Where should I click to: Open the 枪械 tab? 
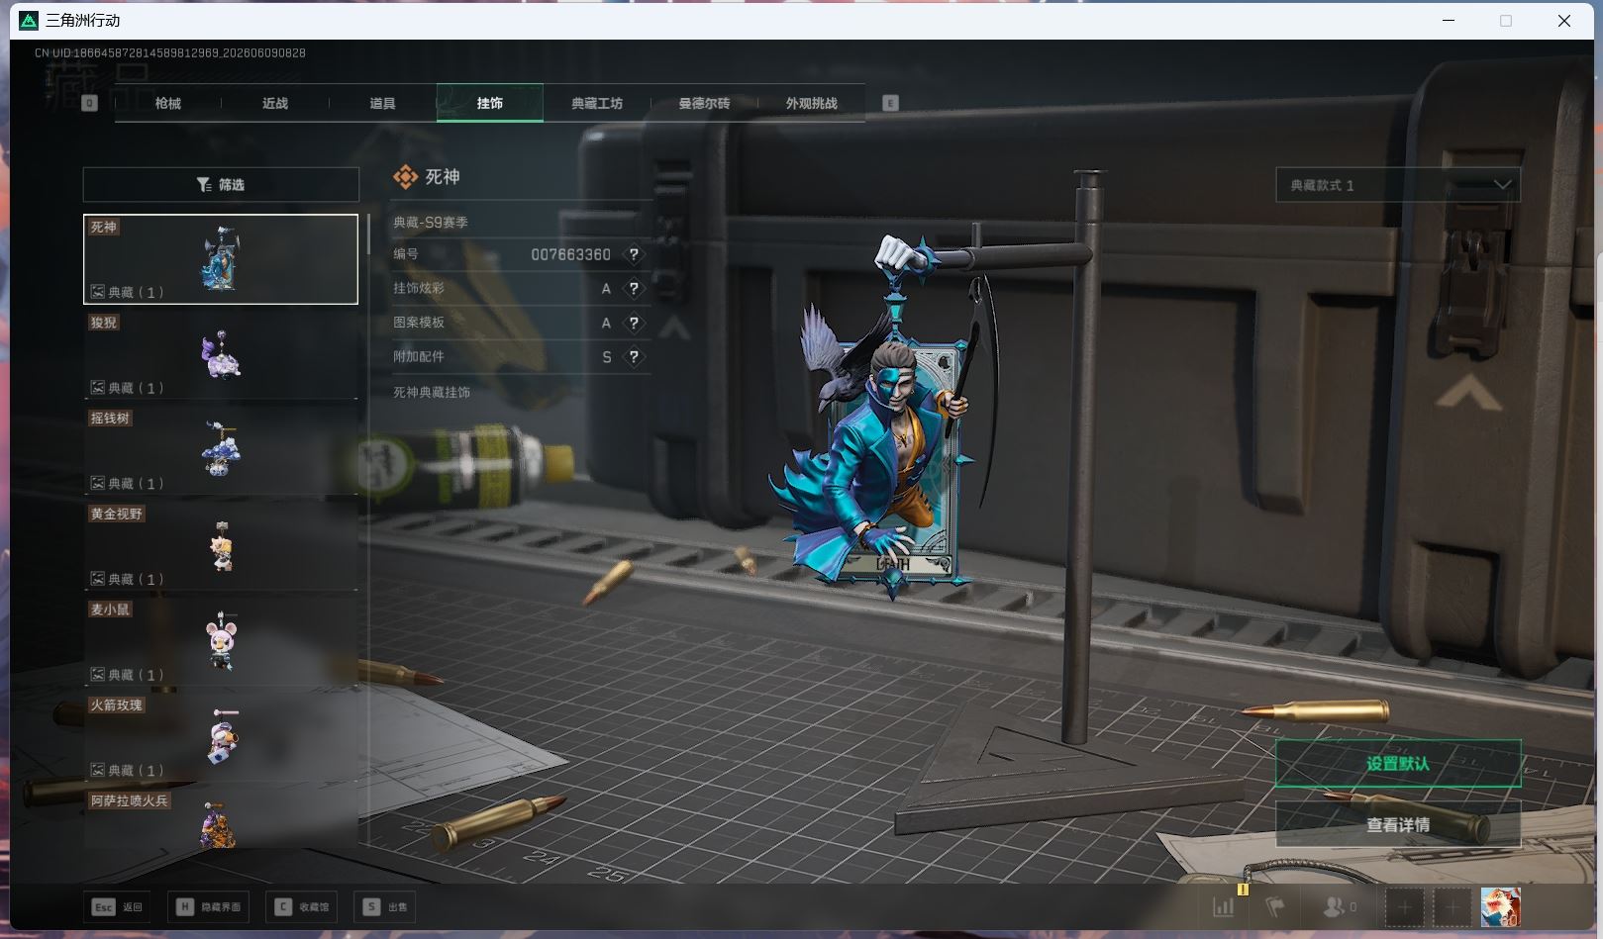click(x=168, y=103)
